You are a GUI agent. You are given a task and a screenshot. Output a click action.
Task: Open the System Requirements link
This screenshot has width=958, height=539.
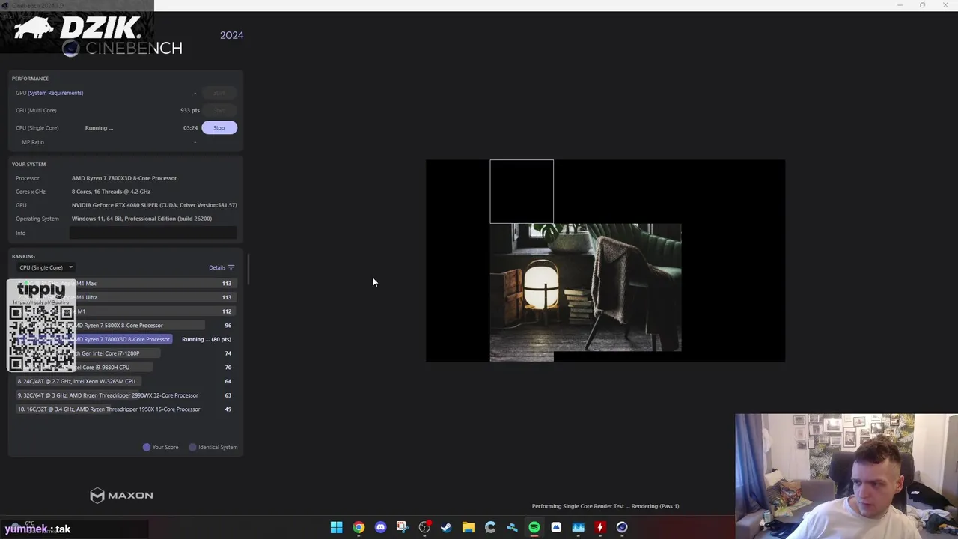(55, 93)
